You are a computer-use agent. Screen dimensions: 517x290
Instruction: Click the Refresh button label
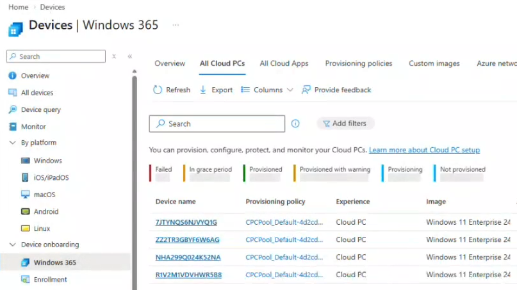[x=178, y=90]
